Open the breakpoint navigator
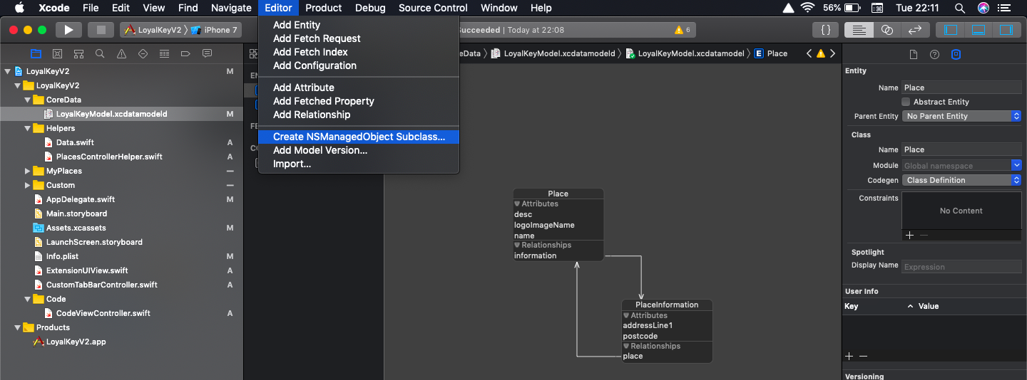The width and height of the screenshot is (1027, 380). (185, 54)
